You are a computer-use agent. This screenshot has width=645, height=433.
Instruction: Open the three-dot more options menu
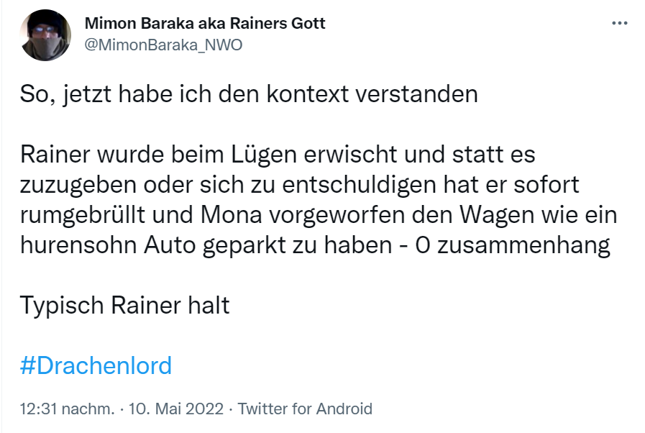(x=620, y=23)
